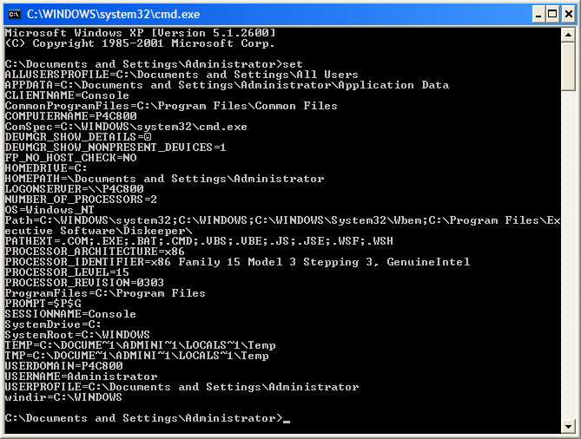
Task: Click the cmd.exe system menu icon
Action: point(14,15)
